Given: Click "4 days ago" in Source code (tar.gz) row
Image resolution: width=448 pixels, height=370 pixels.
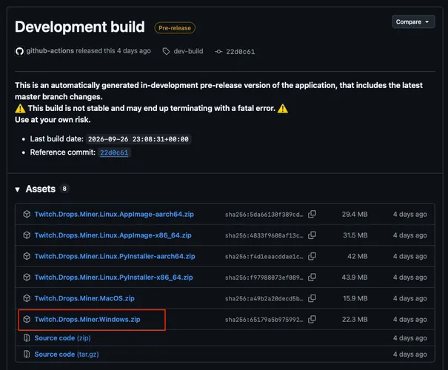Looking at the screenshot, I should point(409,354).
